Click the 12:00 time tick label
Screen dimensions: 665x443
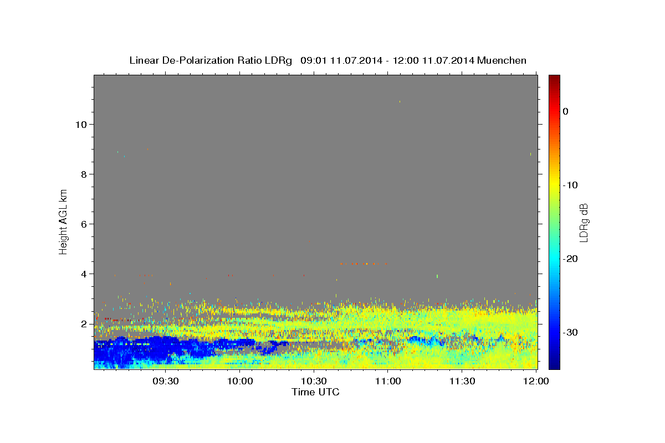[x=535, y=382]
